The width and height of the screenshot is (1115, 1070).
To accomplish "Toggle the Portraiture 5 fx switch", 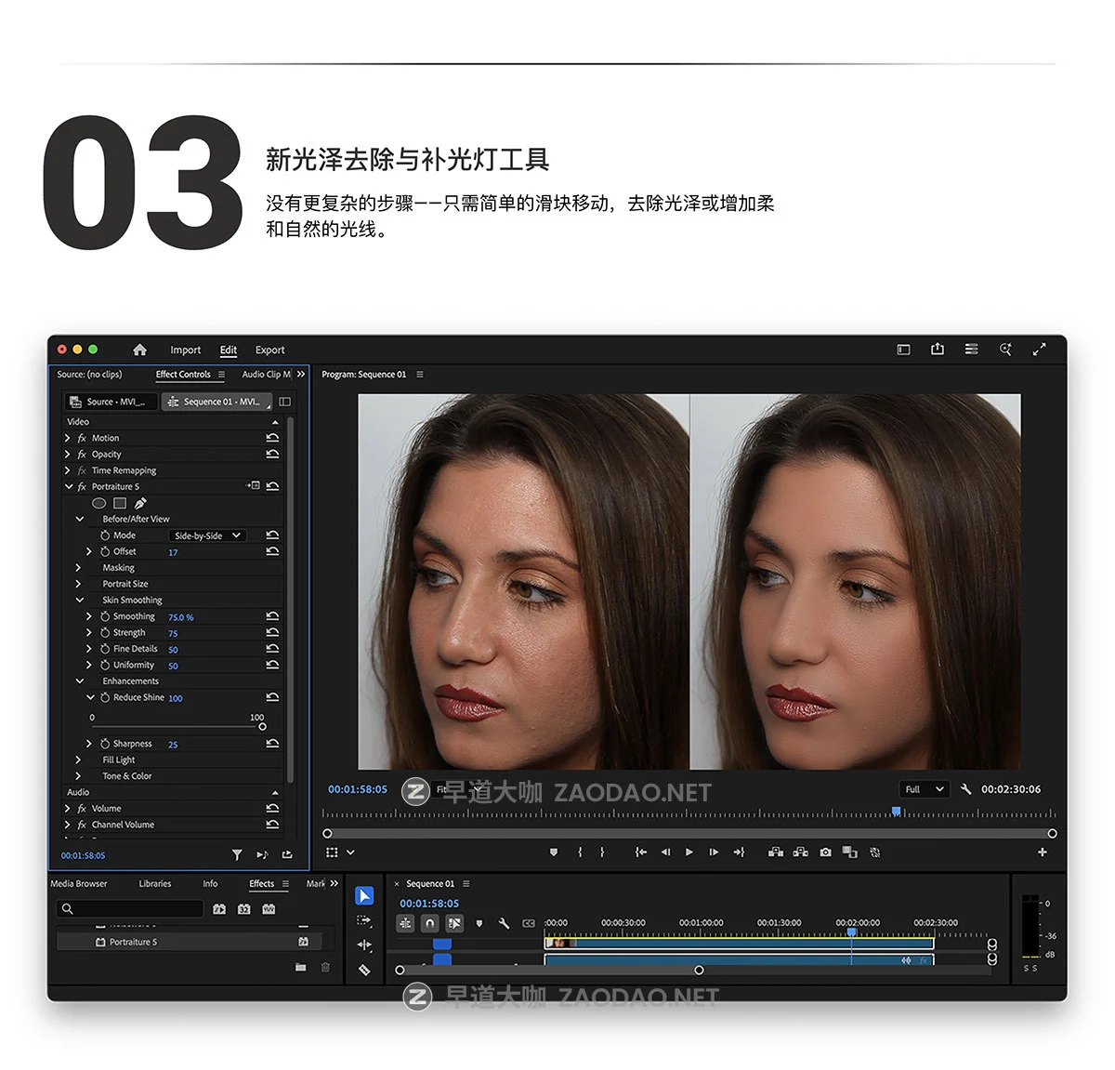I will [82, 487].
